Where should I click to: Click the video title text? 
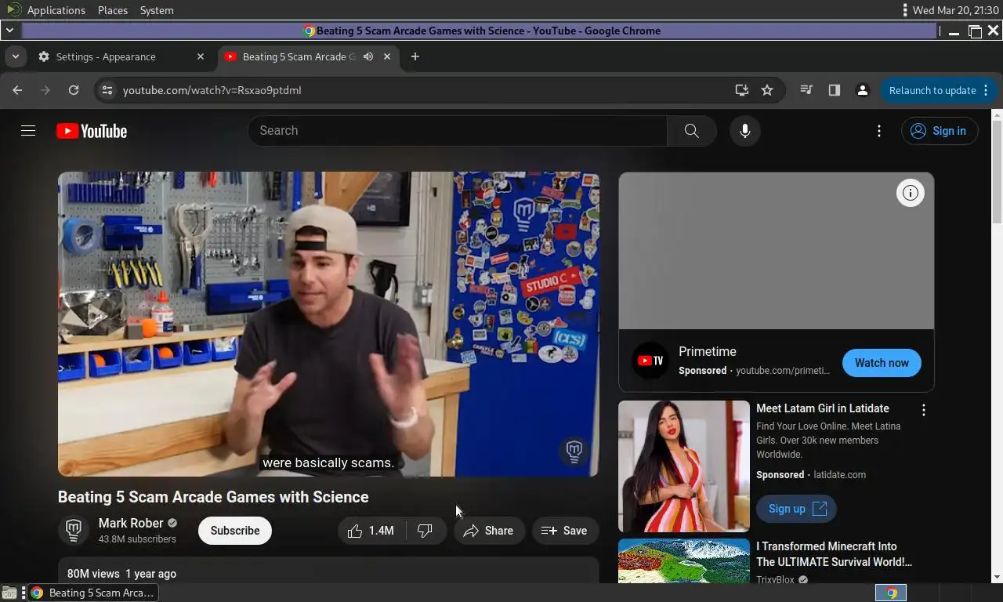(213, 497)
